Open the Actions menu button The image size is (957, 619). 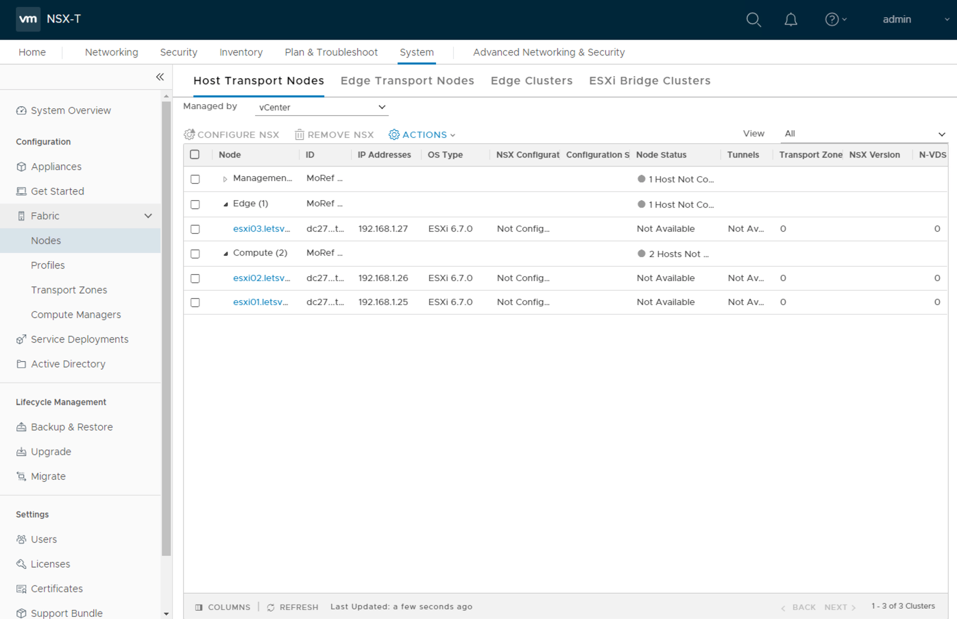click(422, 135)
